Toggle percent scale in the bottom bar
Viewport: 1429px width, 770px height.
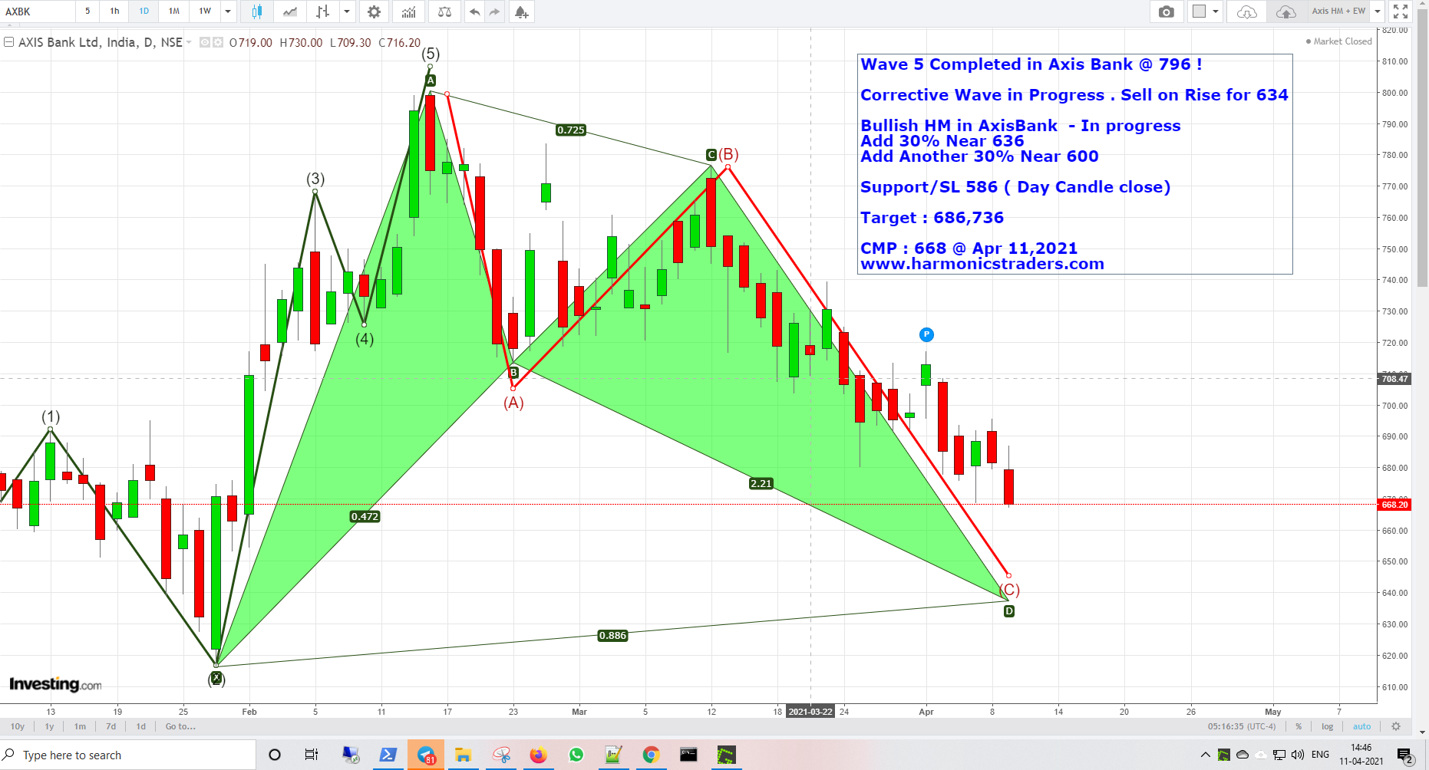point(1298,726)
